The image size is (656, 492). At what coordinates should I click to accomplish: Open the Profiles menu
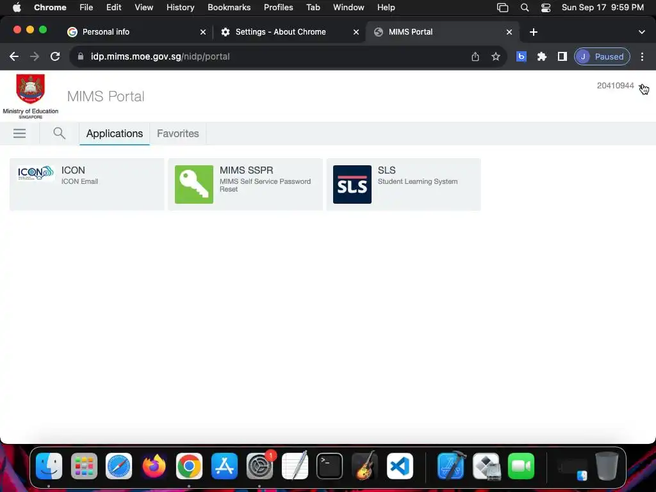(278, 8)
